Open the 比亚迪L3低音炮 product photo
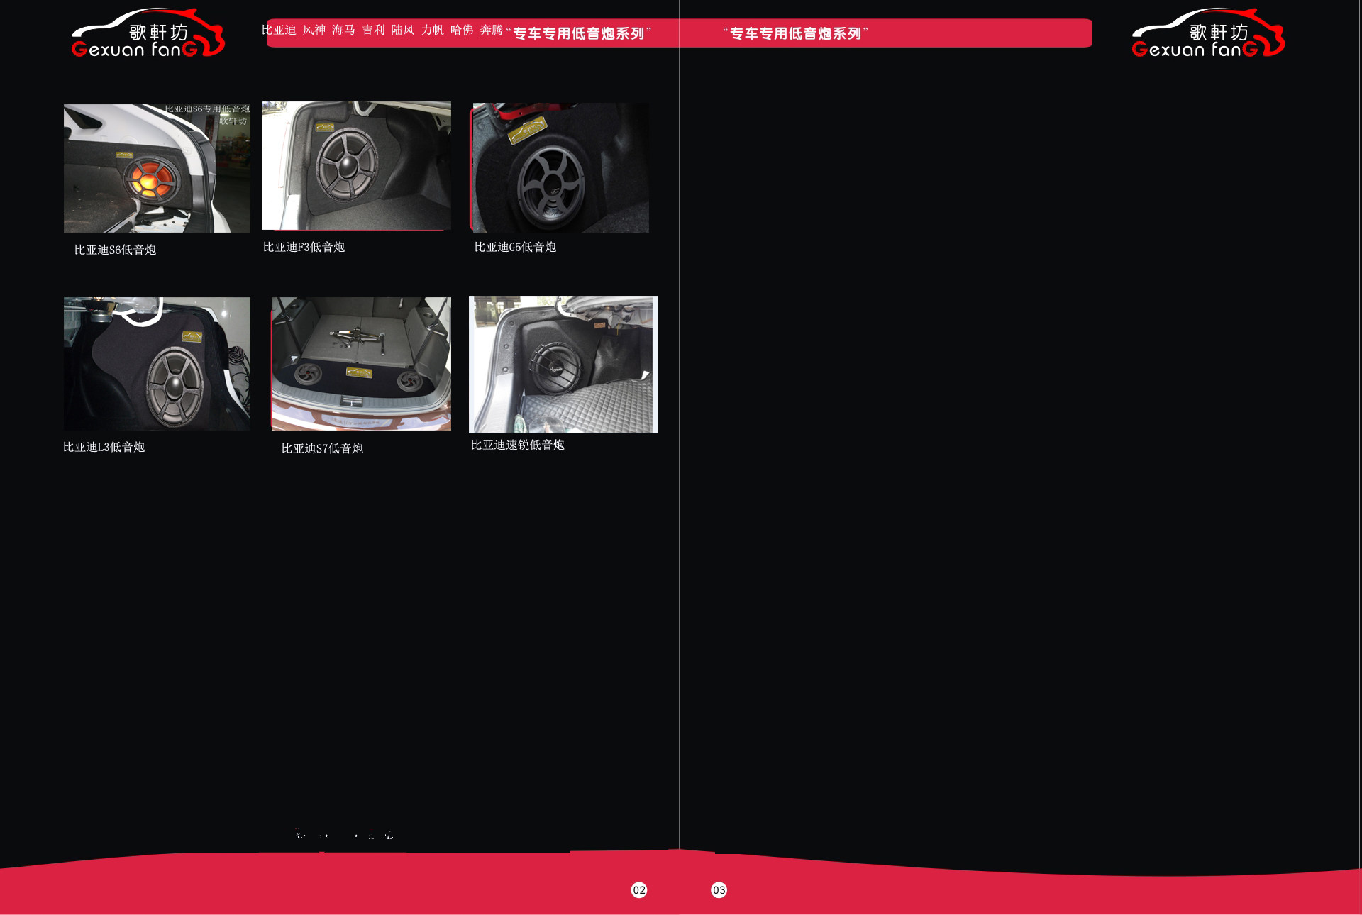The width and height of the screenshot is (1362, 915). pyautogui.click(x=157, y=364)
